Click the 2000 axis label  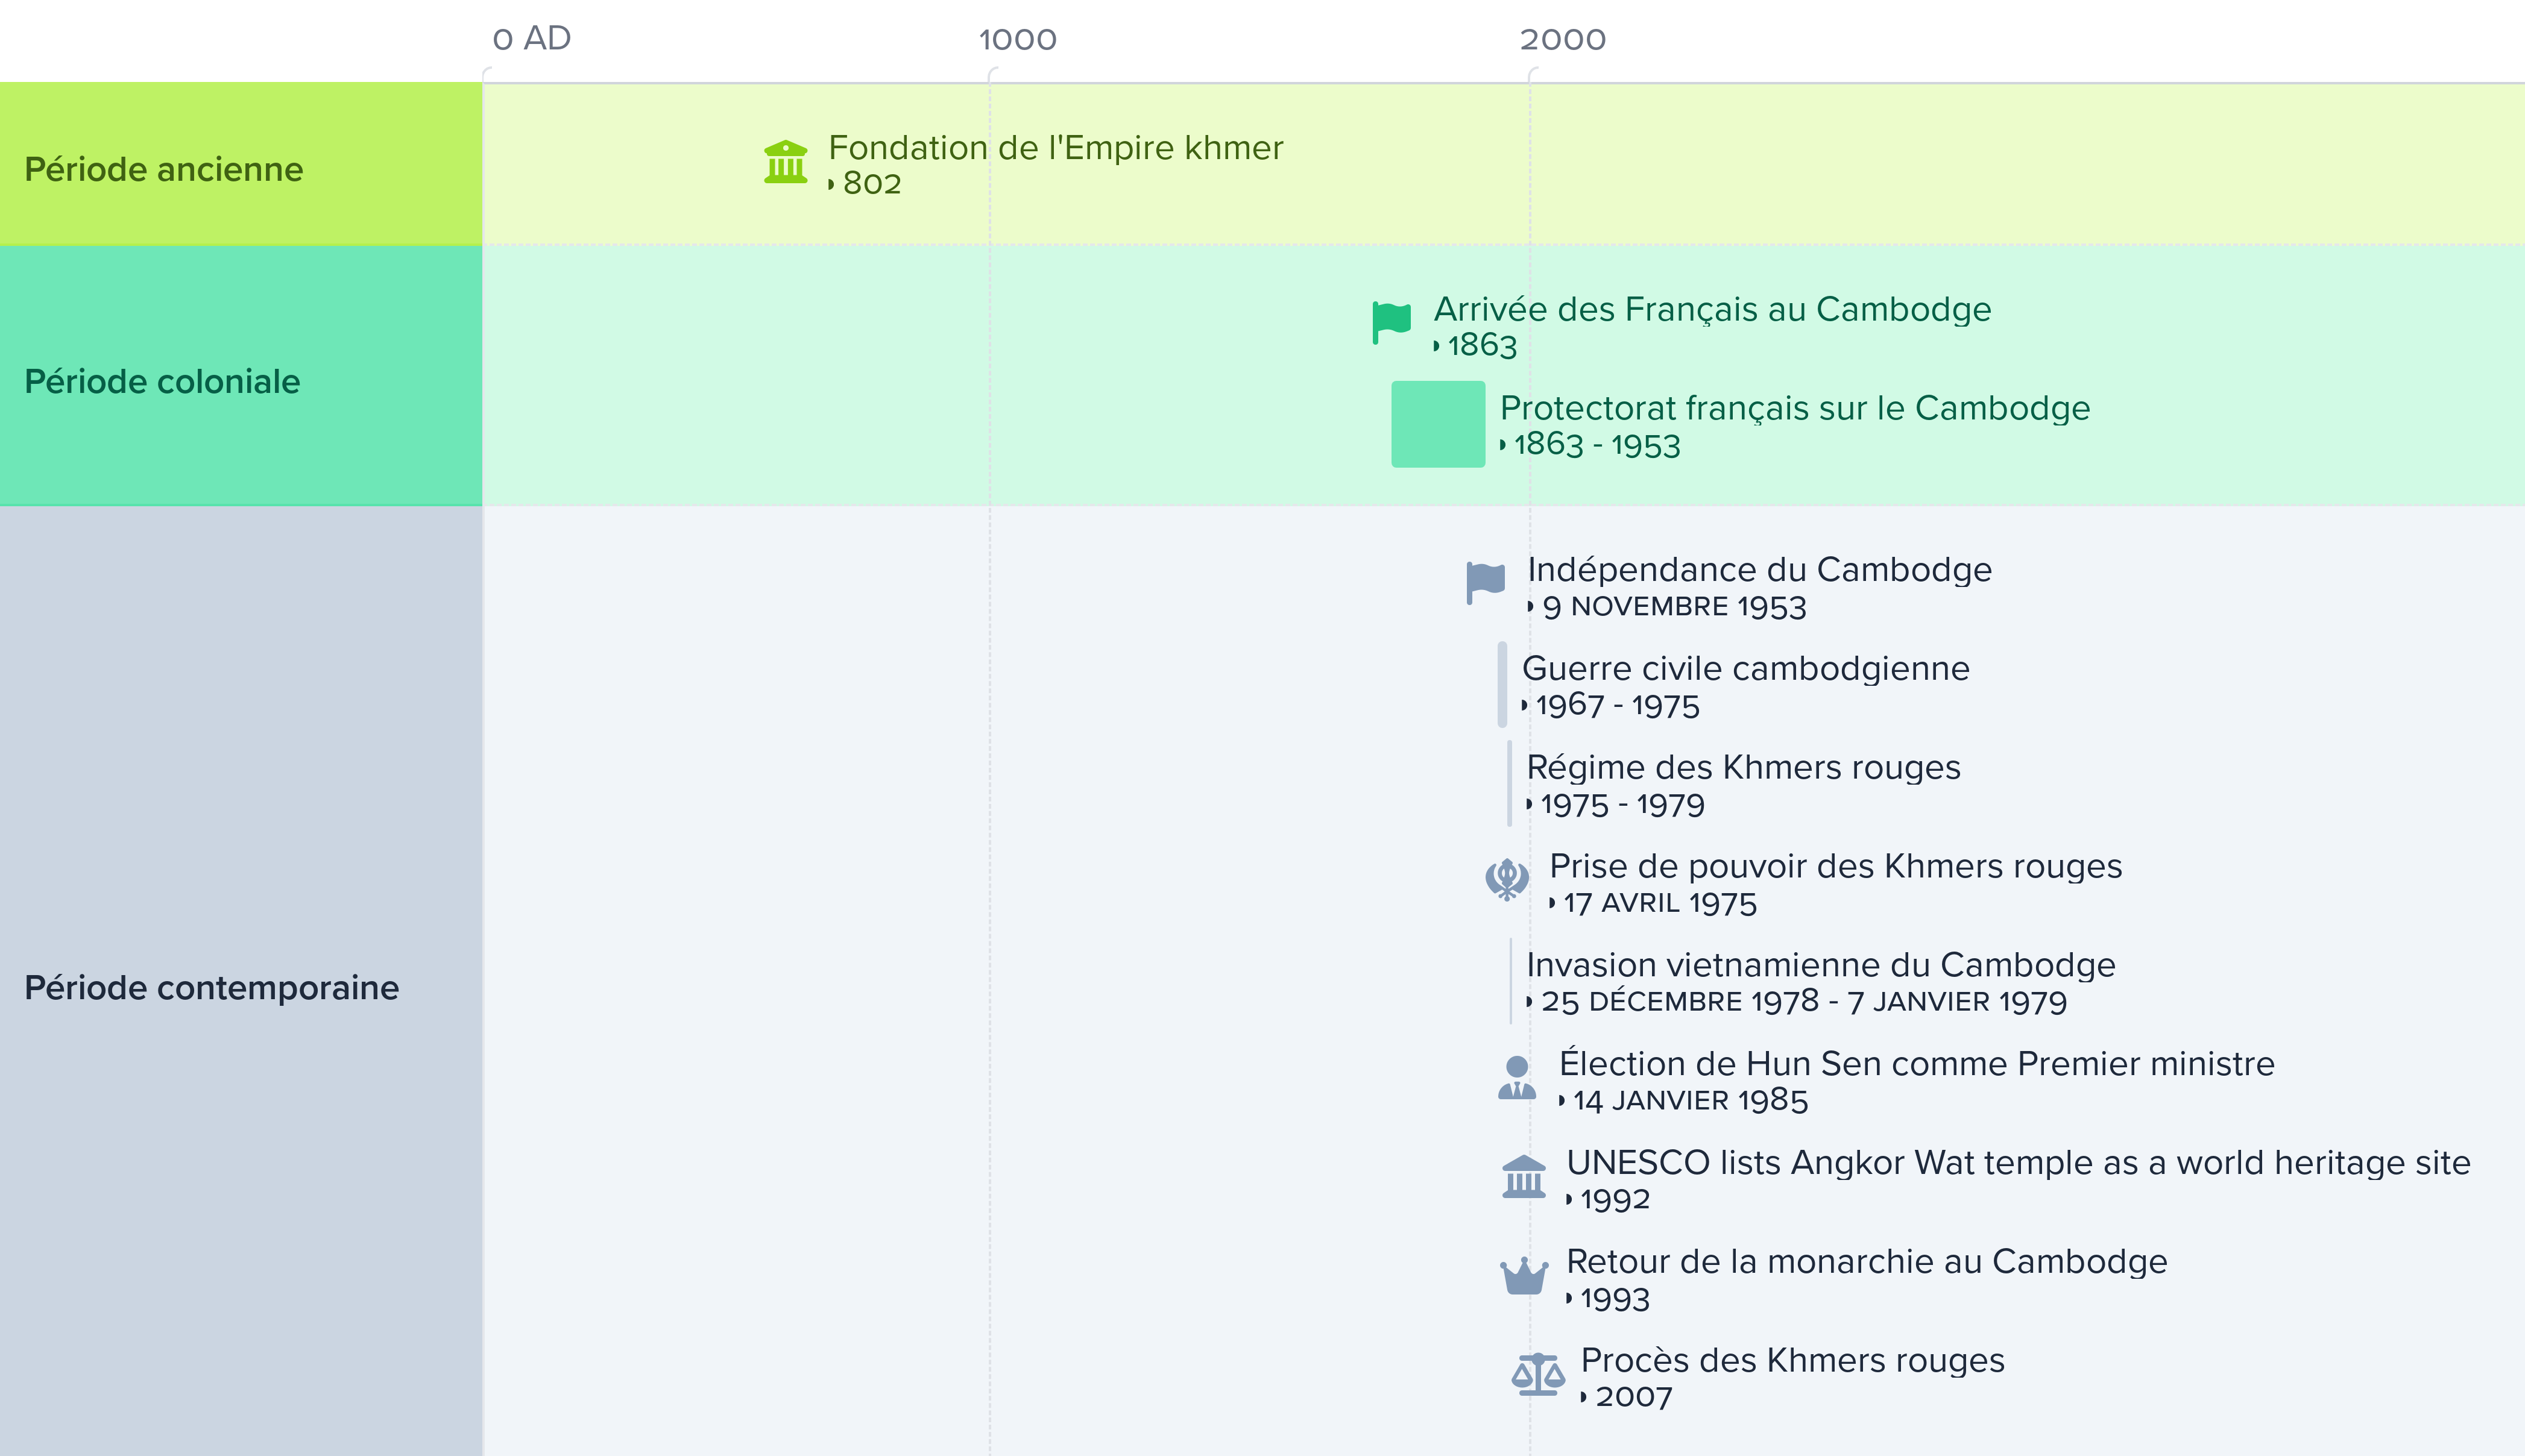[x=1563, y=39]
